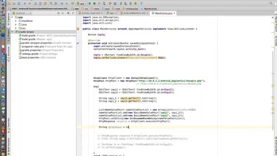Screen dimensions: 277x156
Task: Click the Paste icon in toolbar
Action: coord(45,3)
